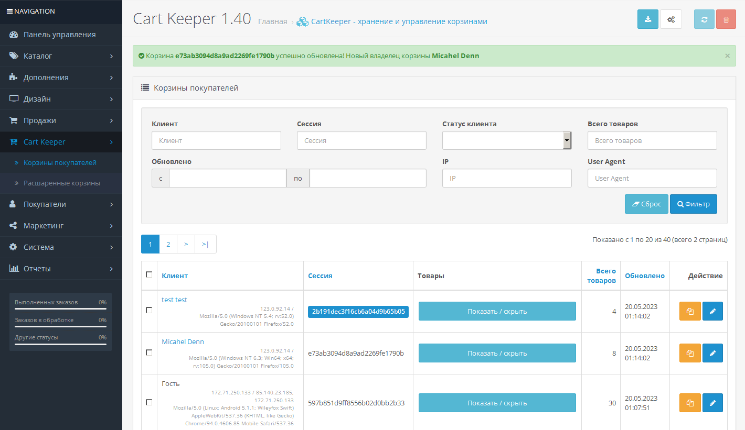
Task: Go to pagination page 2
Action: coord(168,244)
